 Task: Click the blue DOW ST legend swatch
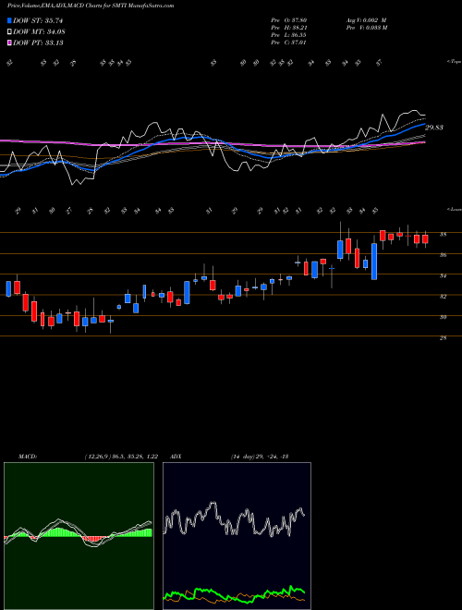9,20
